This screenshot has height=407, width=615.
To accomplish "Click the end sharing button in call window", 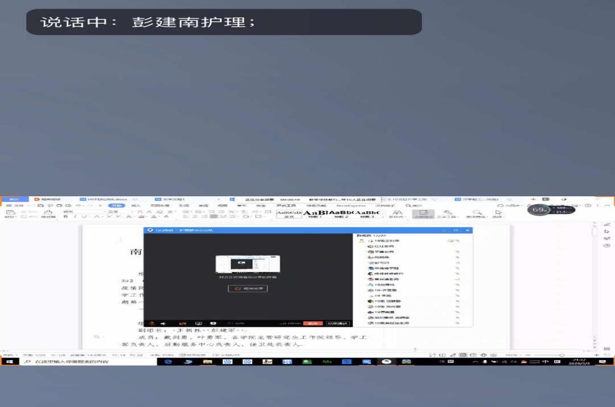I will pyautogui.click(x=248, y=288).
